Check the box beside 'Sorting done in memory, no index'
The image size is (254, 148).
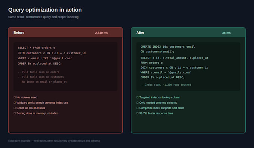tap(15, 113)
